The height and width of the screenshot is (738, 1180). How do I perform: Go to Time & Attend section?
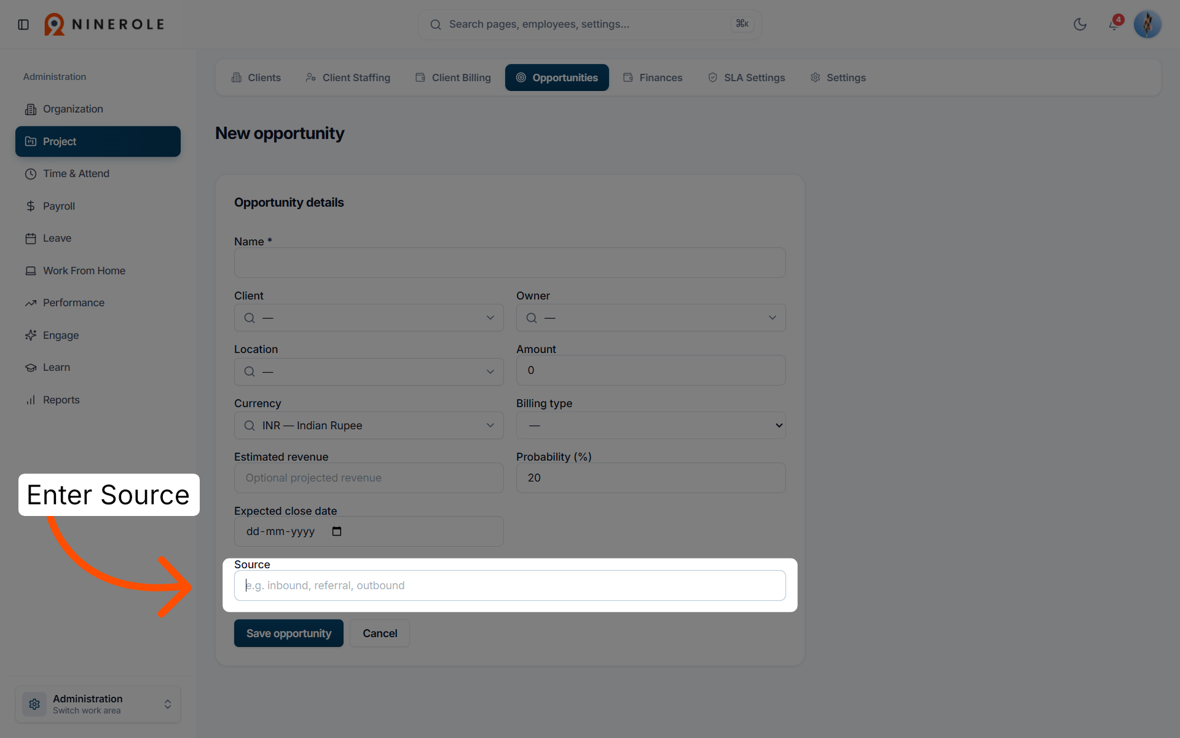[x=98, y=173]
